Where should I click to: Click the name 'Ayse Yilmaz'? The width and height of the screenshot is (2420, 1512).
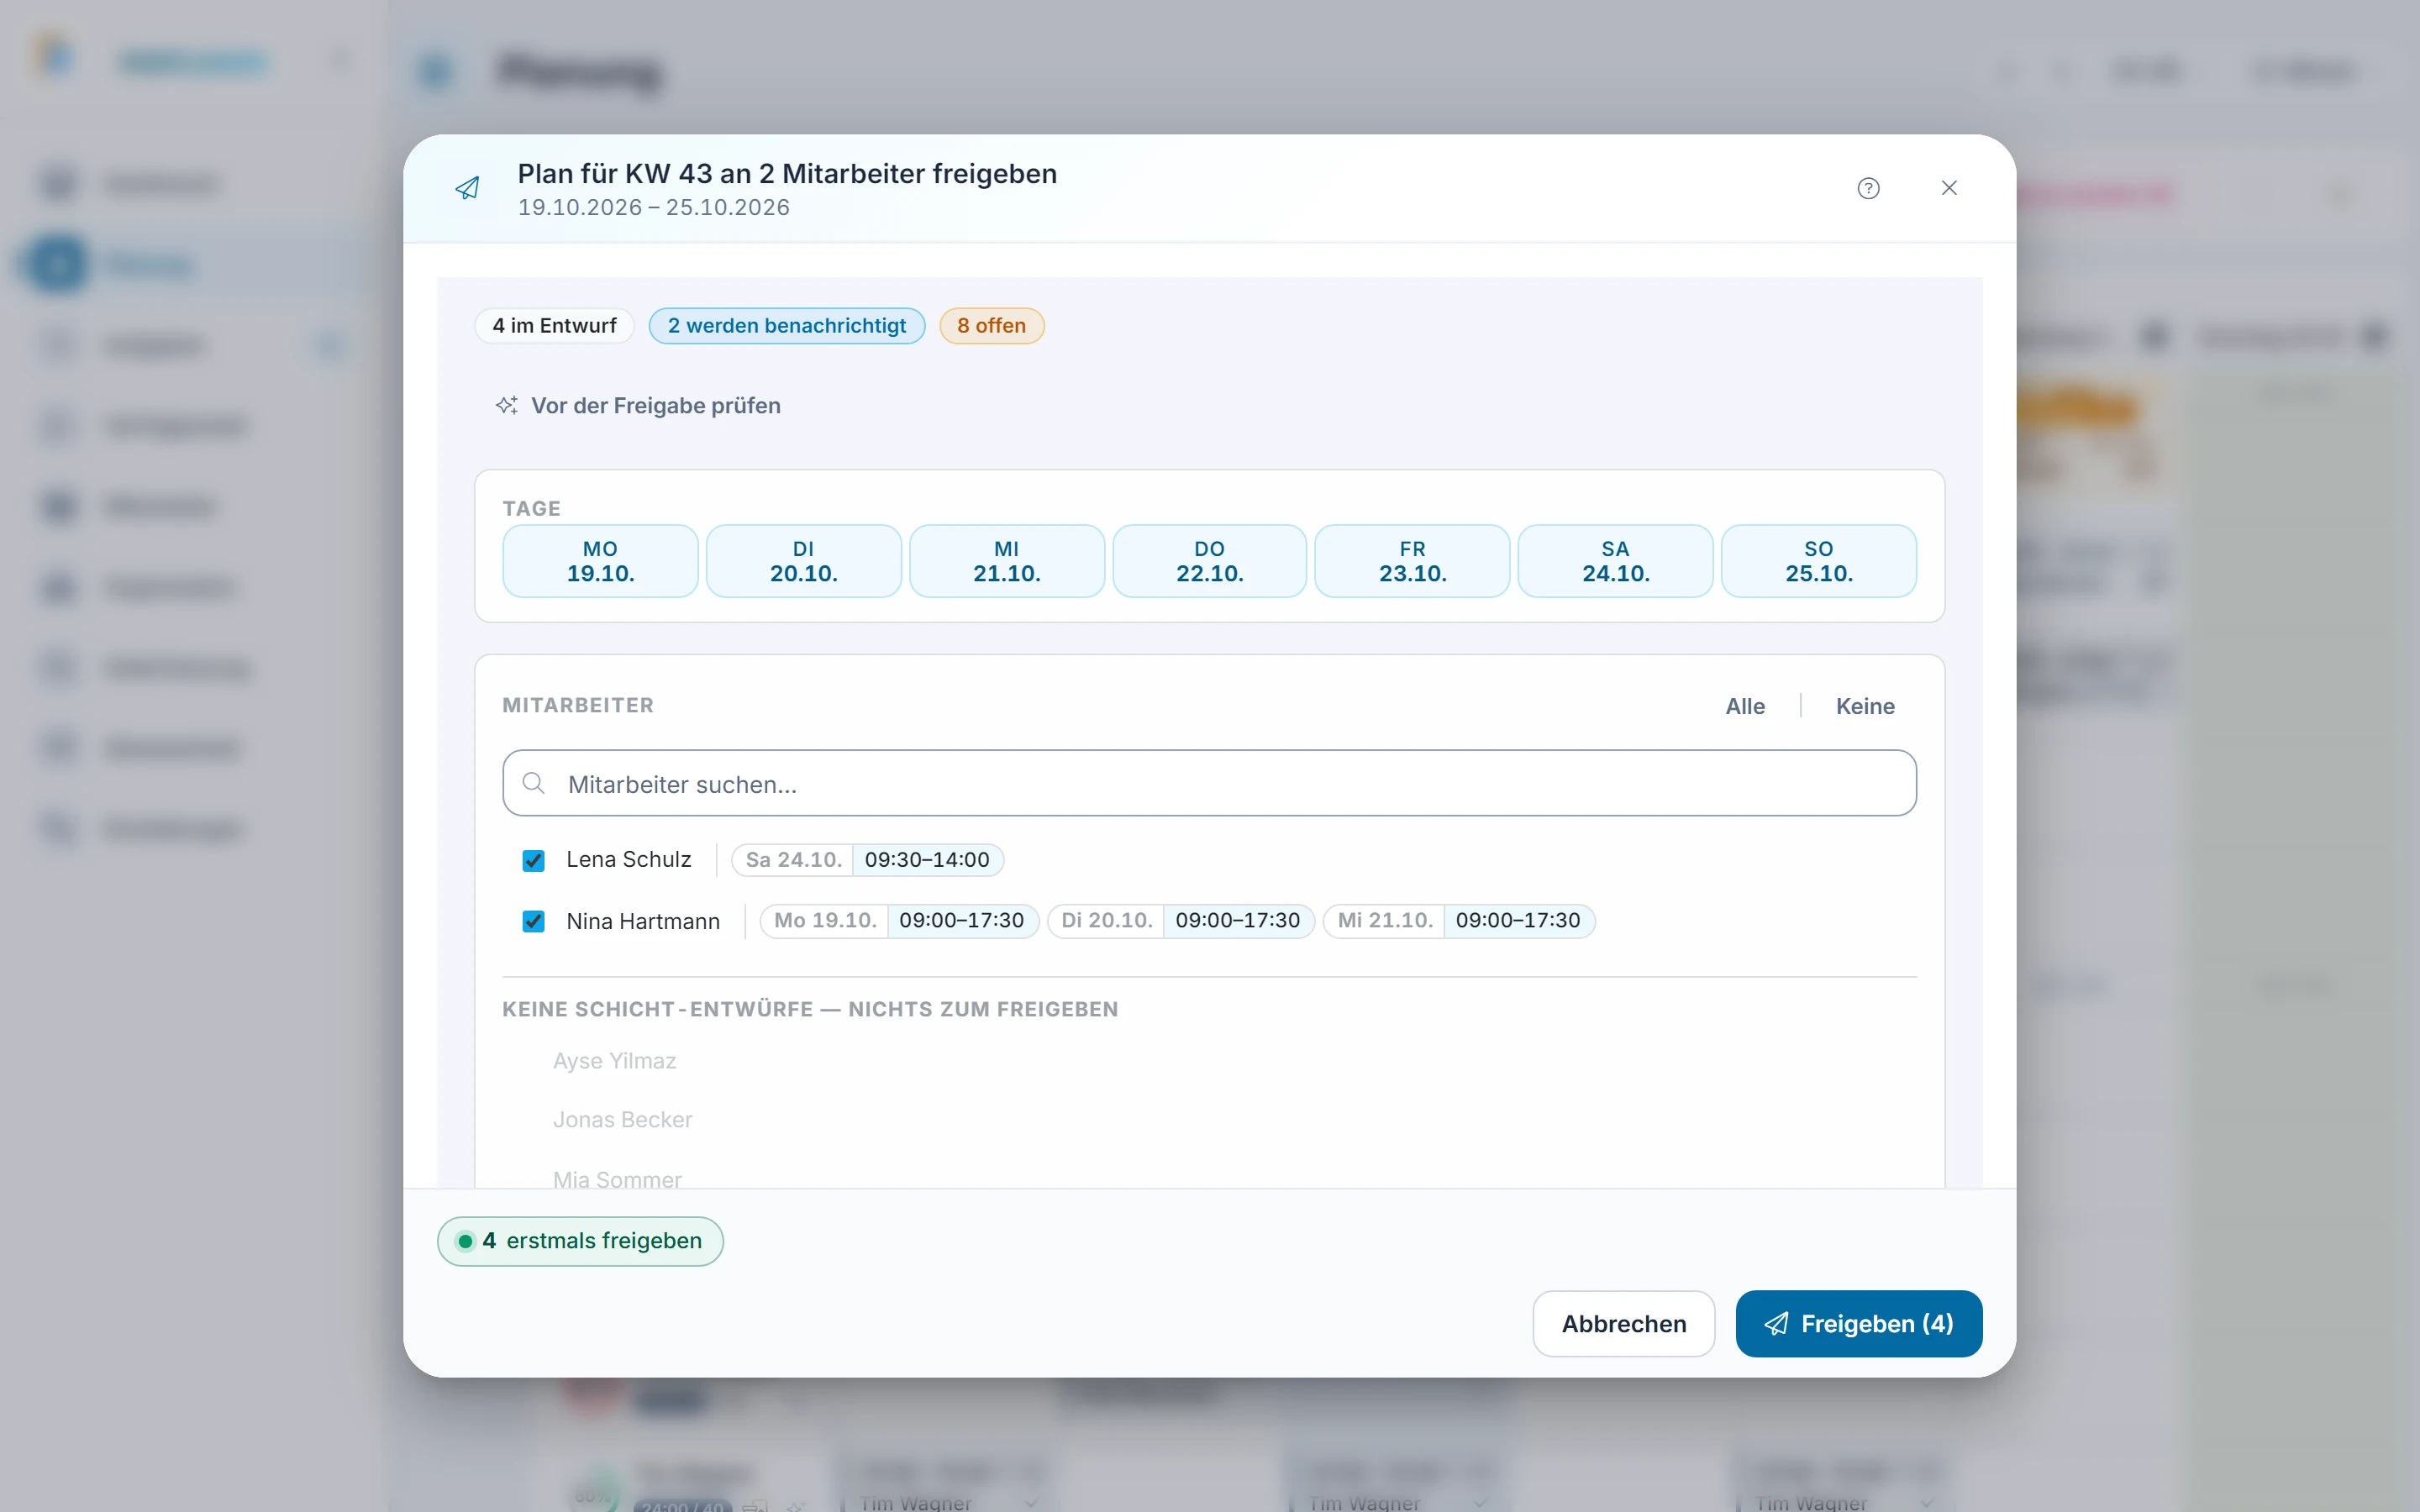click(x=614, y=1061)
